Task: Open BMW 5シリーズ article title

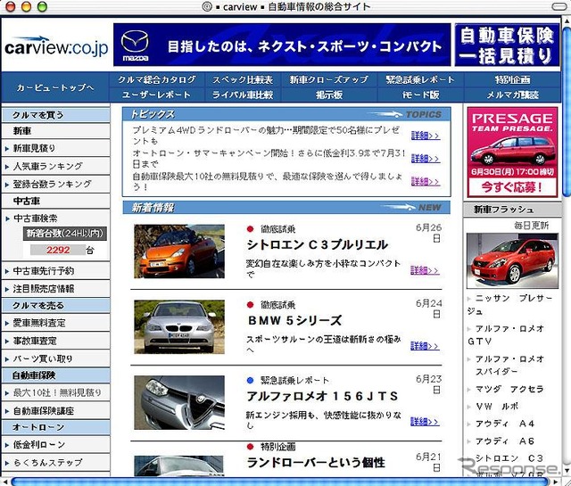Action: (294, 320)
